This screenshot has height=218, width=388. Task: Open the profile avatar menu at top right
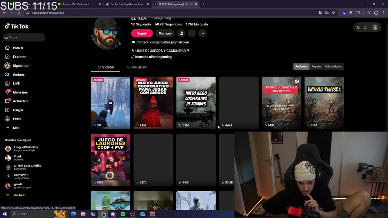[x=375, y=27]
